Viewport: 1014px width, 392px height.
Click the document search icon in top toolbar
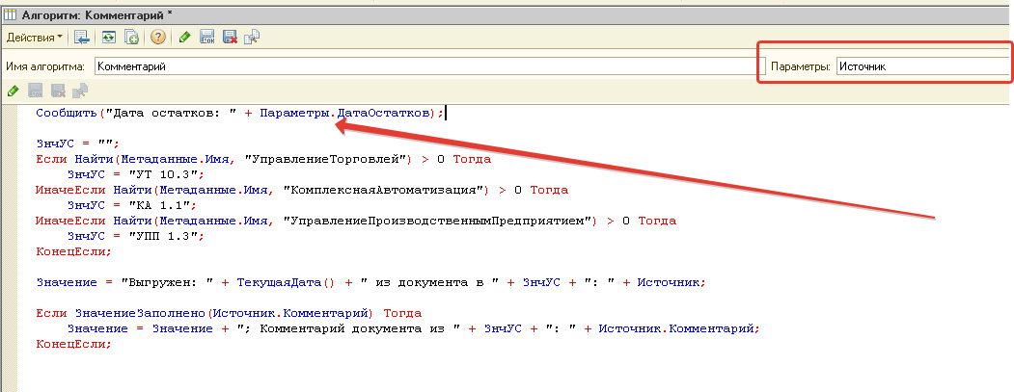(252, 38)
